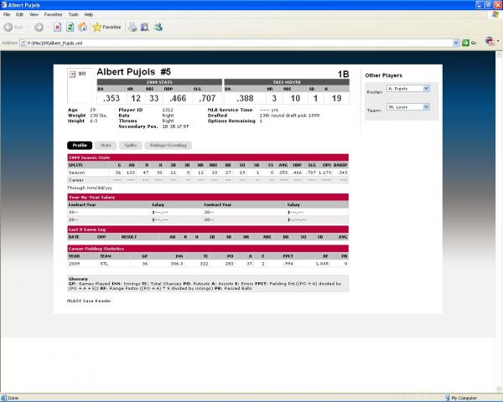Image resolution: width=503 pixels, height=402 pixels.
Task: Click the Career row label
Action: point(76,180)
